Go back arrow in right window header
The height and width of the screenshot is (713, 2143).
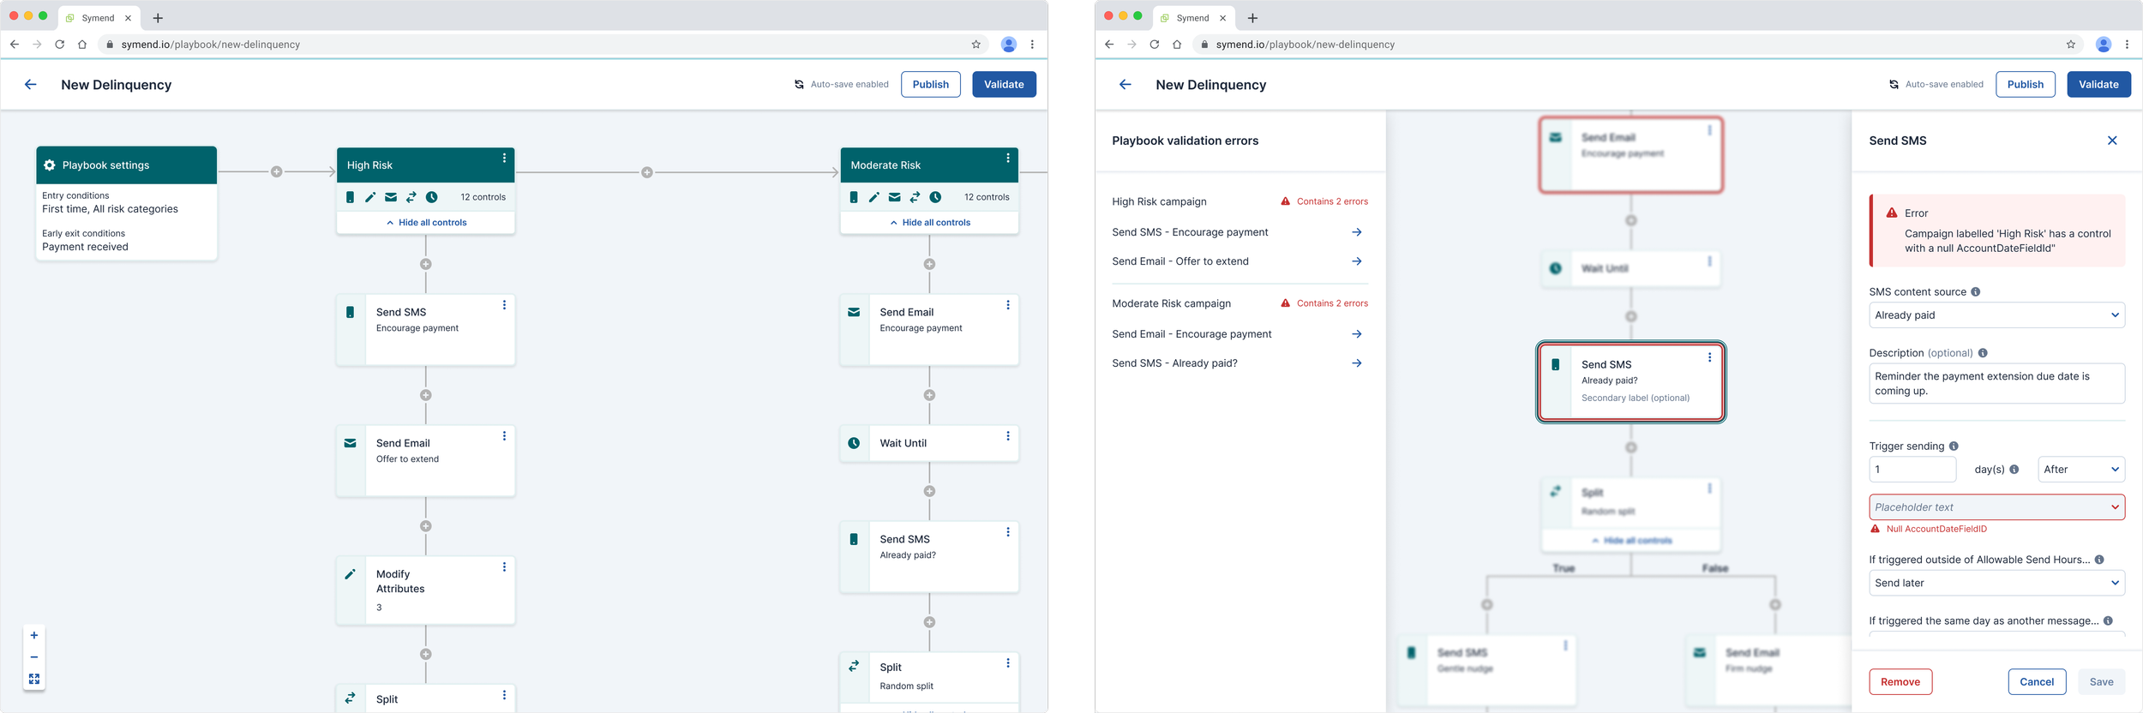[1126, 84]
